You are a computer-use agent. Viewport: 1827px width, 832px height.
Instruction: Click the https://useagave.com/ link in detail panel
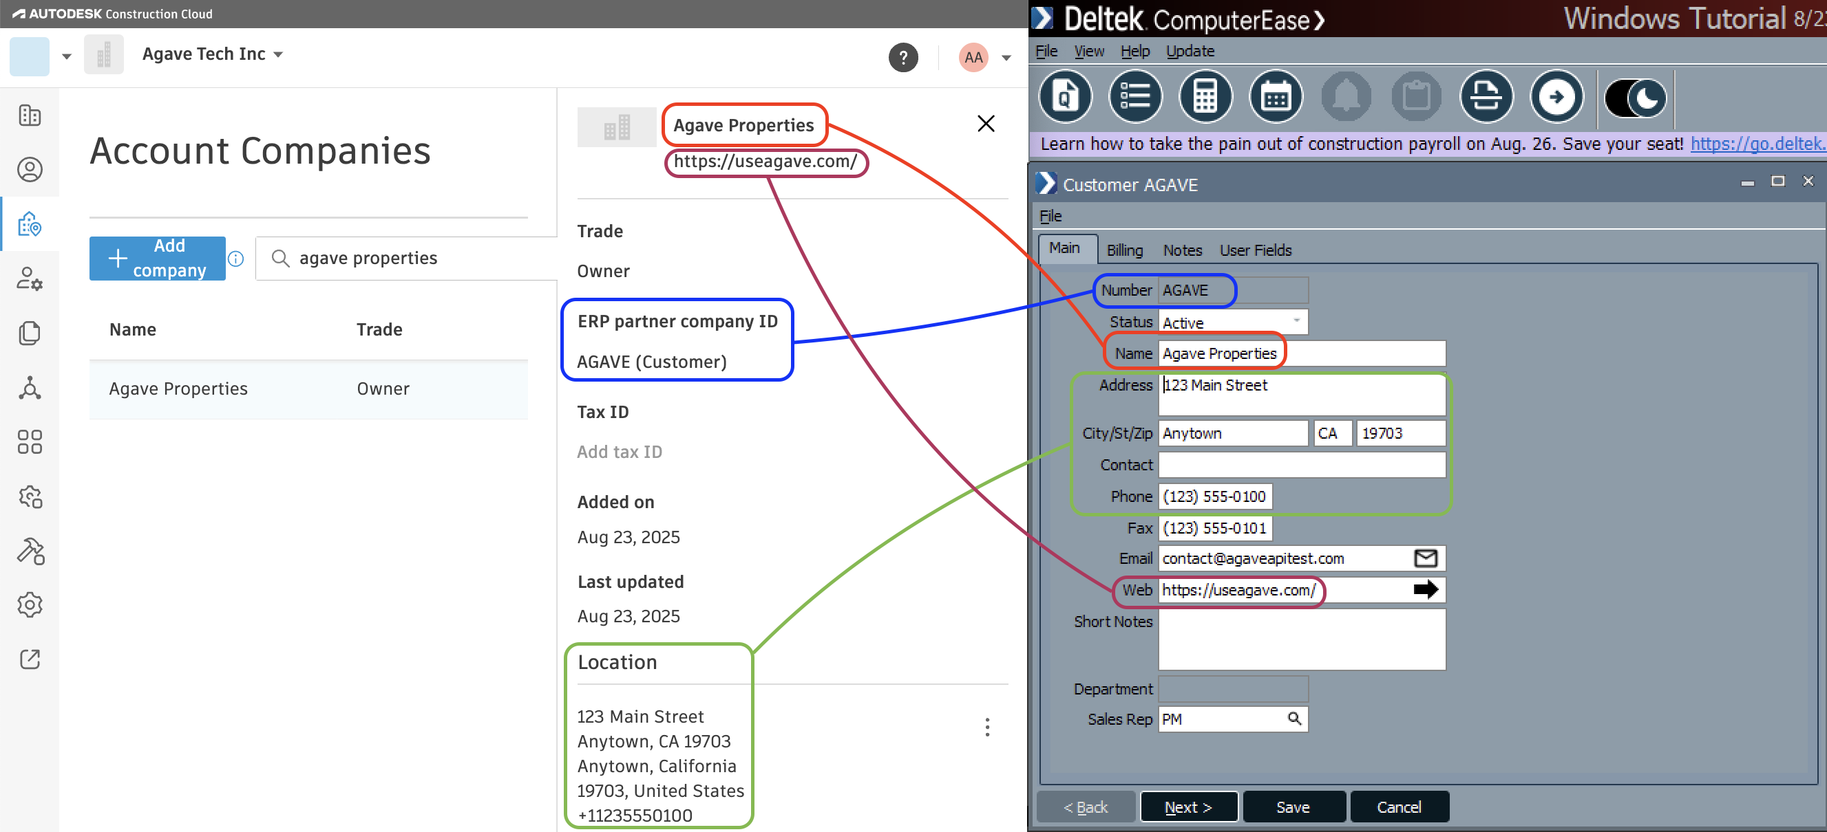[x=765, y=162]
